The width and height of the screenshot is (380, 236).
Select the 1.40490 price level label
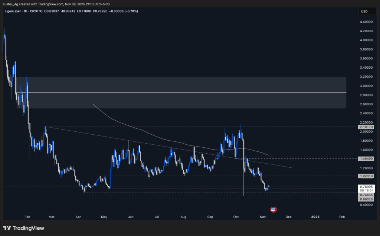coord(366,159)
